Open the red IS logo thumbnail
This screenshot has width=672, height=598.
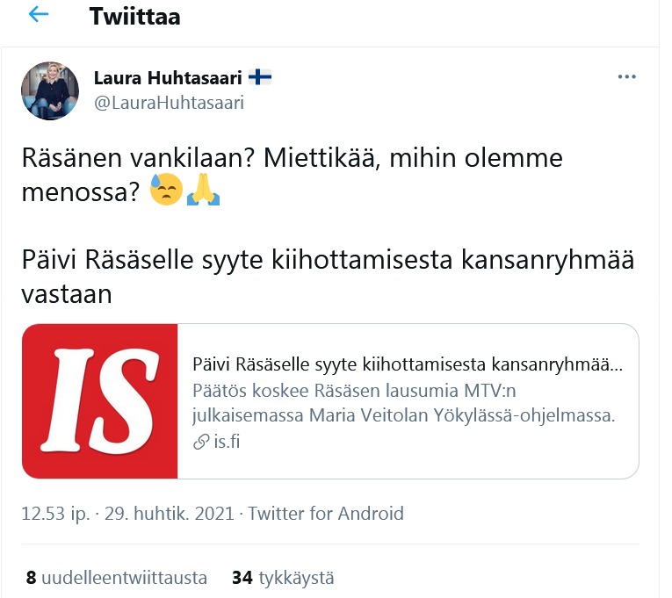point(100,400)
